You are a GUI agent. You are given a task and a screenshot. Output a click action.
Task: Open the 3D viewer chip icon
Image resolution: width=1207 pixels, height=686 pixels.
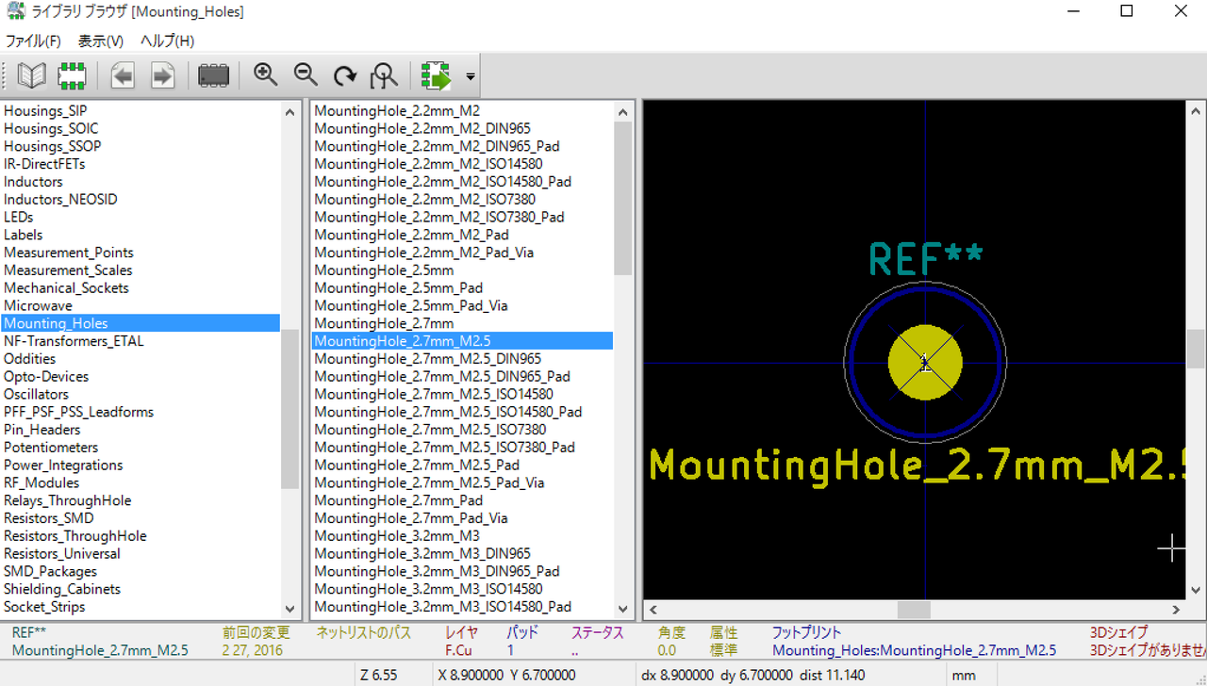click(213, 75)
